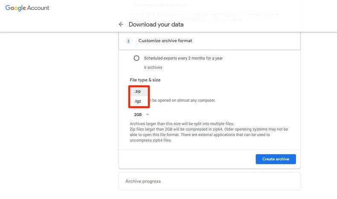
Task: Click the 'Scheduled exports every 2 months' label
Action: [x=183, y=58]
